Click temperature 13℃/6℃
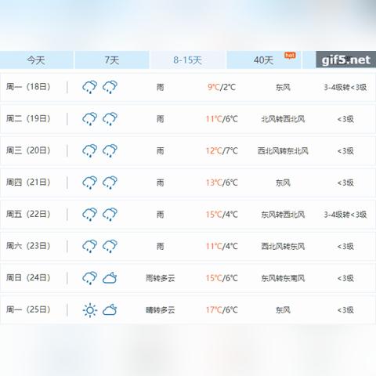376x376 pixels. click(x=222, y=183)
